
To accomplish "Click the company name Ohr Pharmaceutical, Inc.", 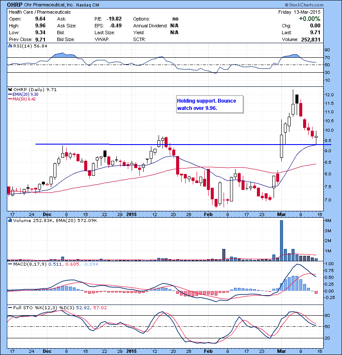I will [49, 5].
